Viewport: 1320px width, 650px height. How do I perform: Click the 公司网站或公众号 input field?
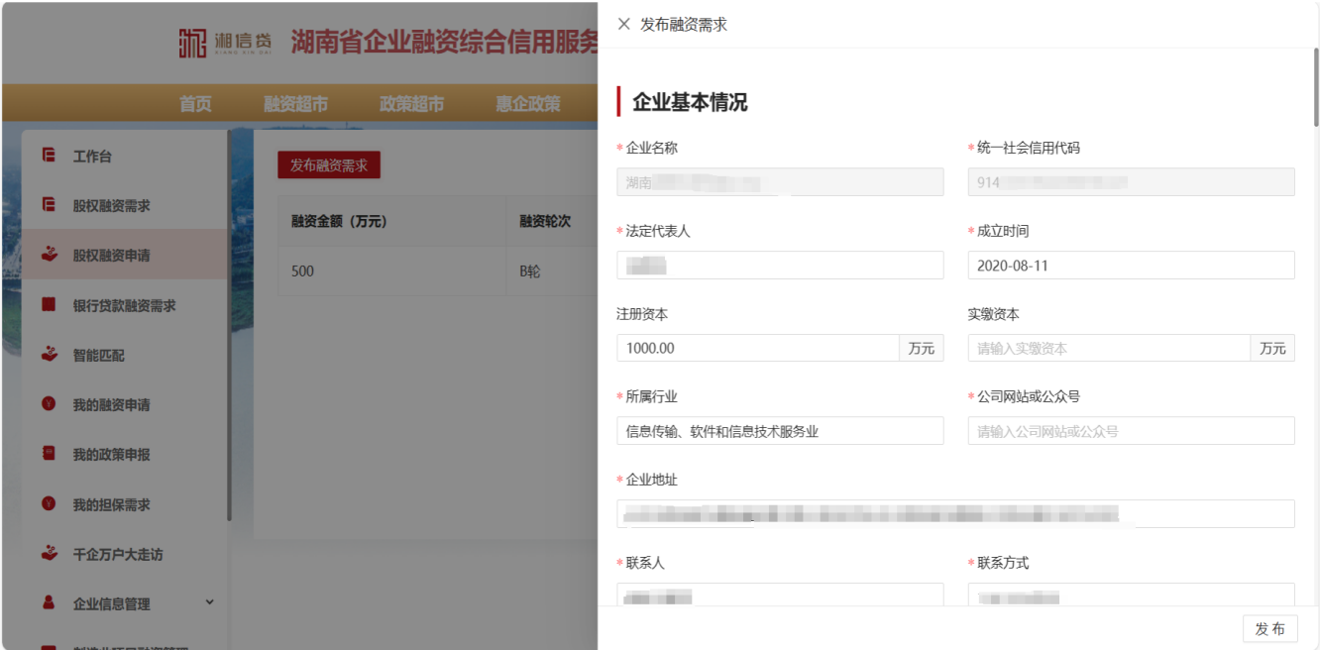pyautogui.click(x=1131, y=431)
